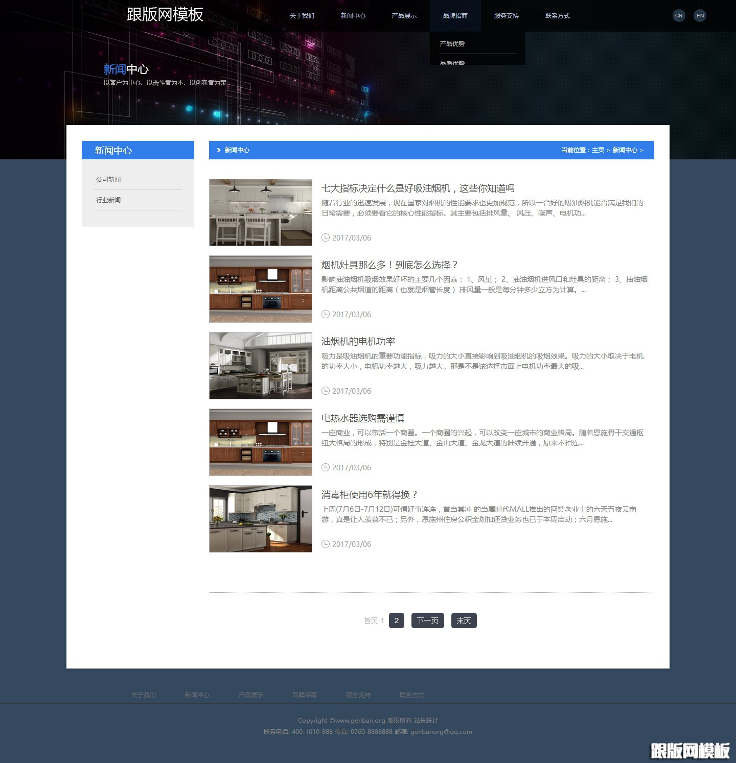Open the 品牌招商 dropdown menu
736x763 pixels.
pyautogui.click(x=455, y=16)
